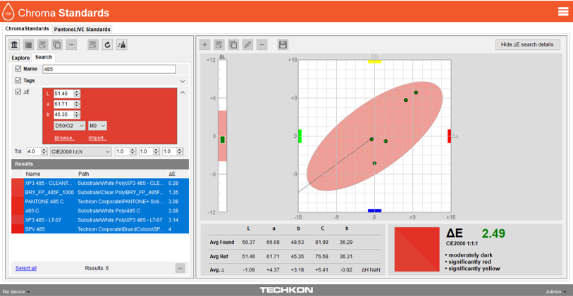Click the pencil edit icon in right toolbar
The height and width of the screenshot is (296, 573).
pyautogui.click(x=247, y=44)
